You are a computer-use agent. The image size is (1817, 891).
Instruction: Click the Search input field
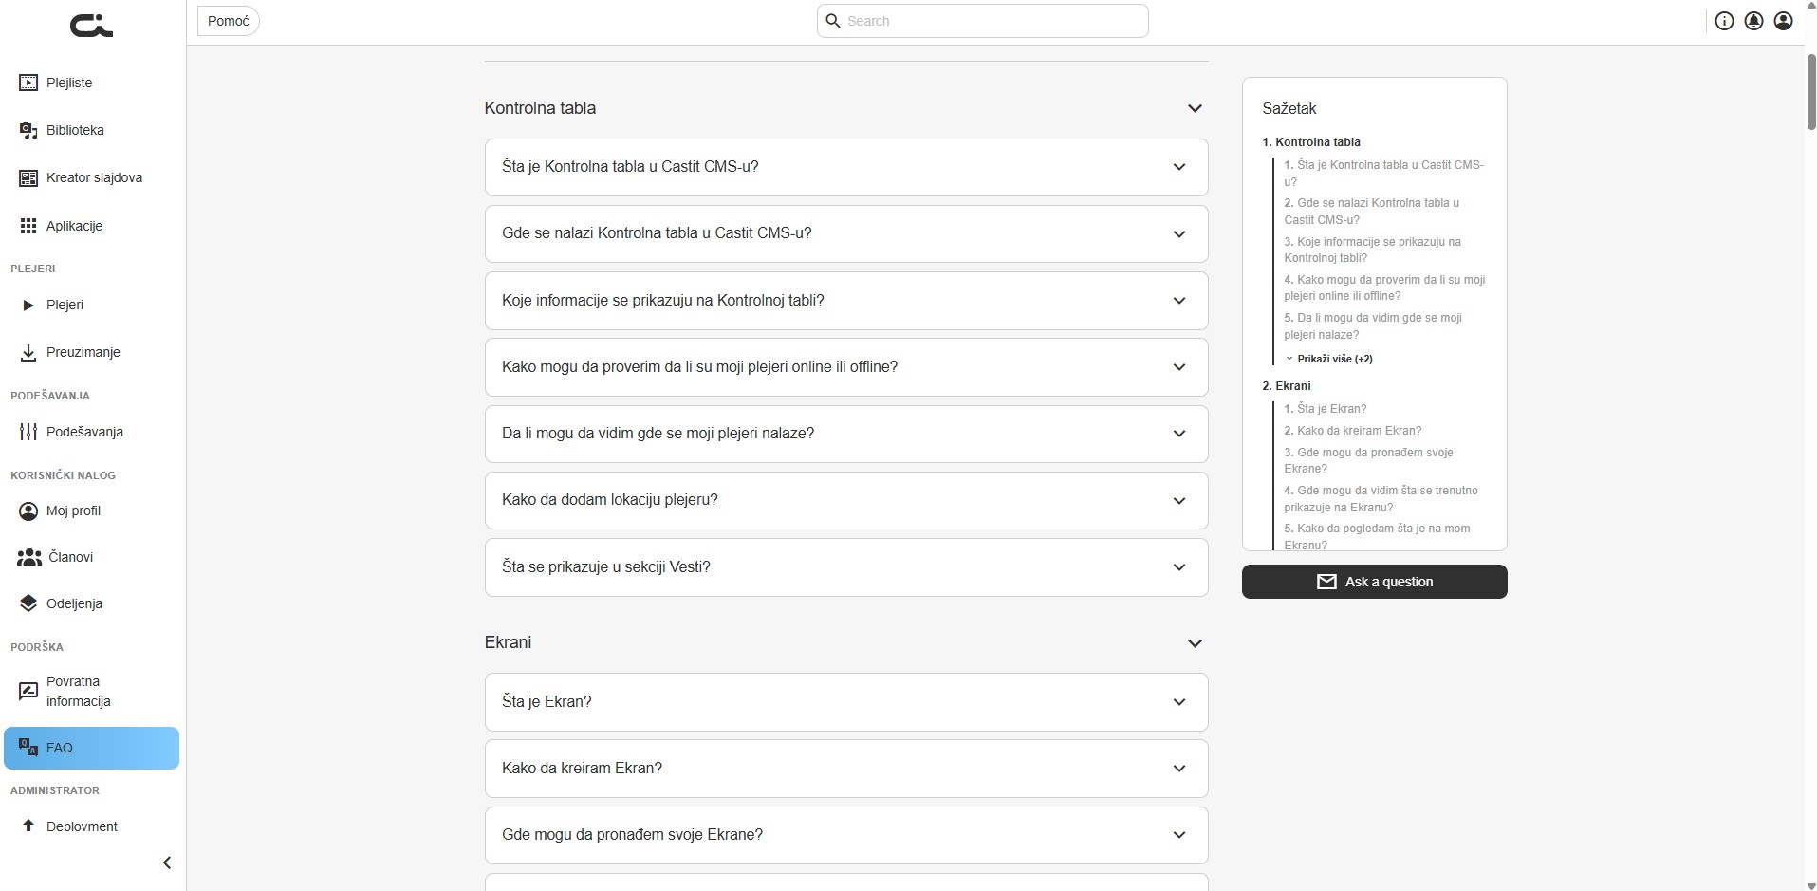(983, 21)
